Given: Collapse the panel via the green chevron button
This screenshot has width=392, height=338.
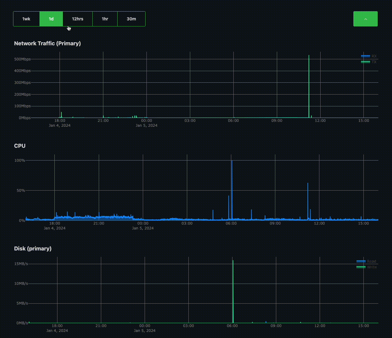Looking at the screenshot, I should point(365,19).
